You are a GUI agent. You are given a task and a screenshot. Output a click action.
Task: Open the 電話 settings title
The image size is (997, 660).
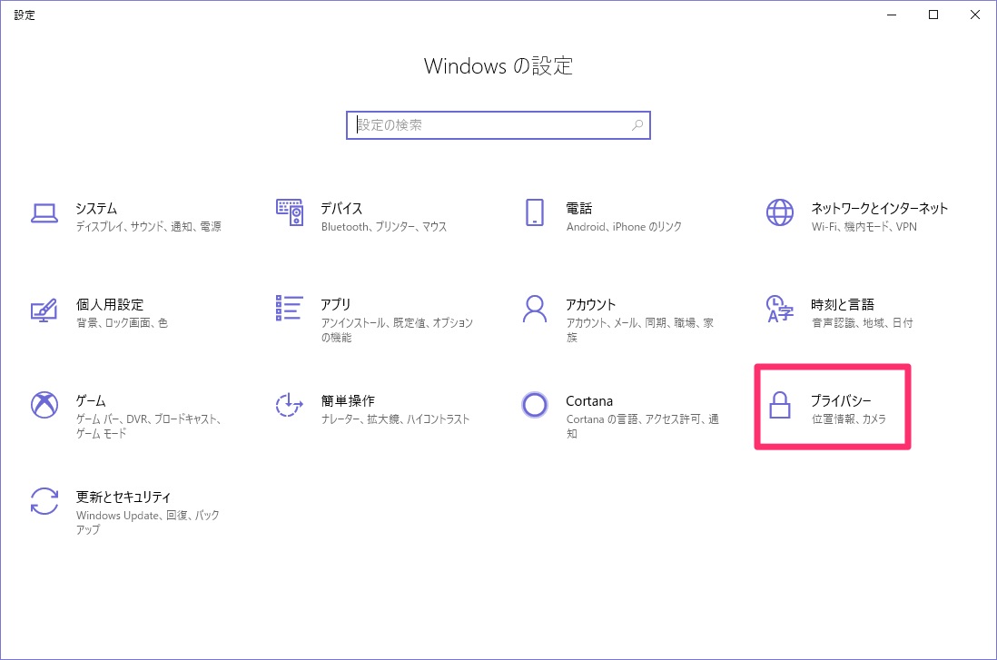pyautogui.click(x=579, y=209)
